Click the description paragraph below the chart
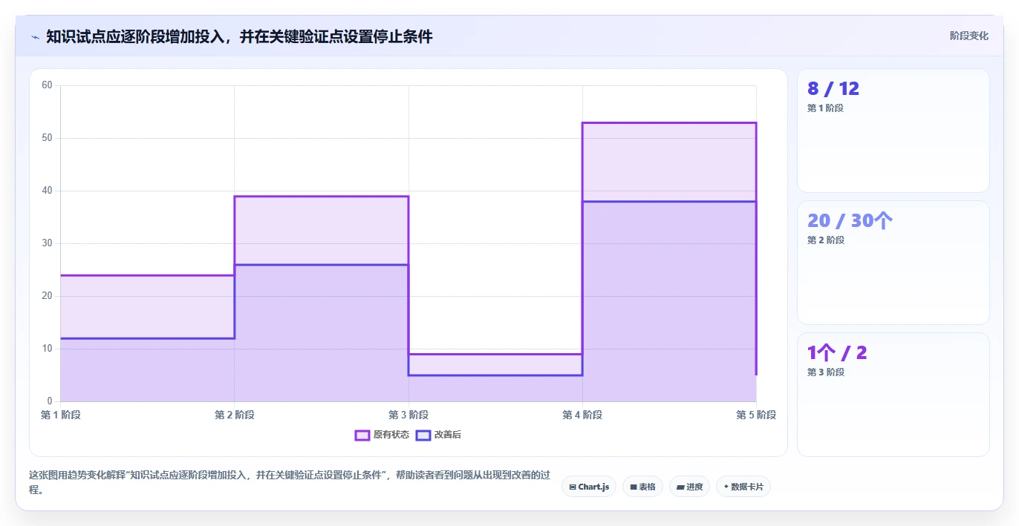This screenshot has width=1019, height=526. click(290, 482)
